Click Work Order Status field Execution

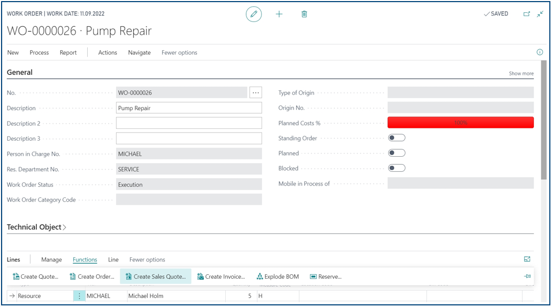[x=189, y=184]
